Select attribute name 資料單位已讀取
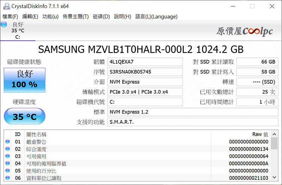This screenshot has height=185, width=282. pyautogui.click(x=44, y=178)
